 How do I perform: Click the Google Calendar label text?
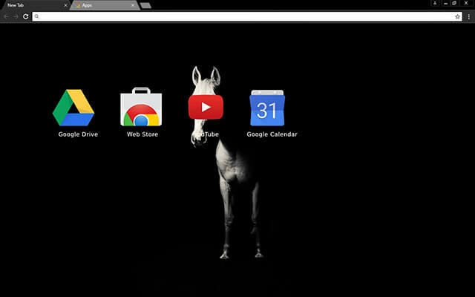click(272, 134)
